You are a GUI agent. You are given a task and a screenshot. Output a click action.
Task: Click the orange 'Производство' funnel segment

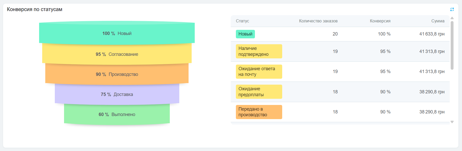click(x=117, y=74)
